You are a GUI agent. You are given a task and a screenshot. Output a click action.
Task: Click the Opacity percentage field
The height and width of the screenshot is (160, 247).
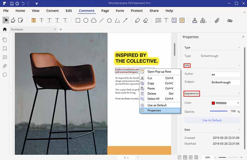click(234, 111)
